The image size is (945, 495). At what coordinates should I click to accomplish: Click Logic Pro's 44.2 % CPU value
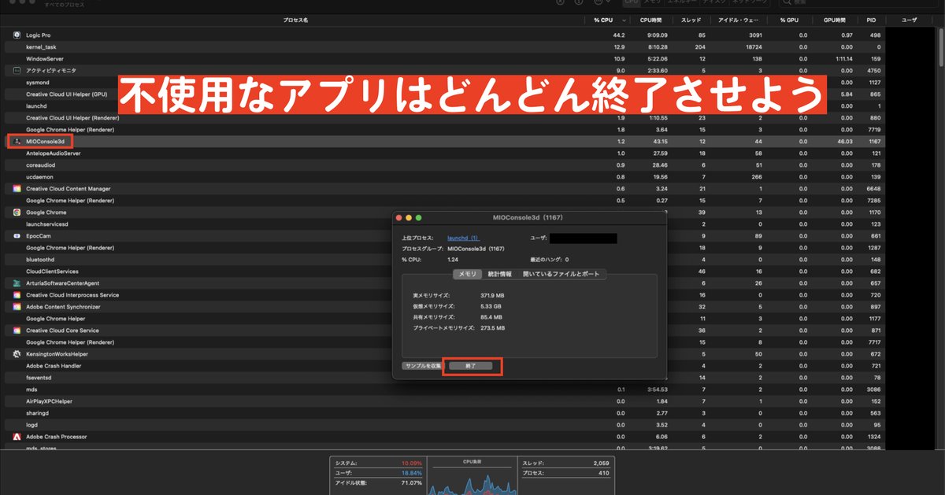click(618, 35)
